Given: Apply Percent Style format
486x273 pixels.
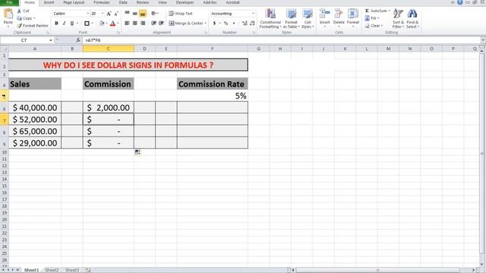Looking at the screenshot, I should 226,24.
